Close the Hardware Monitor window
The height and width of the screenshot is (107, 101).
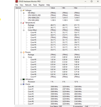pos(98,1)
